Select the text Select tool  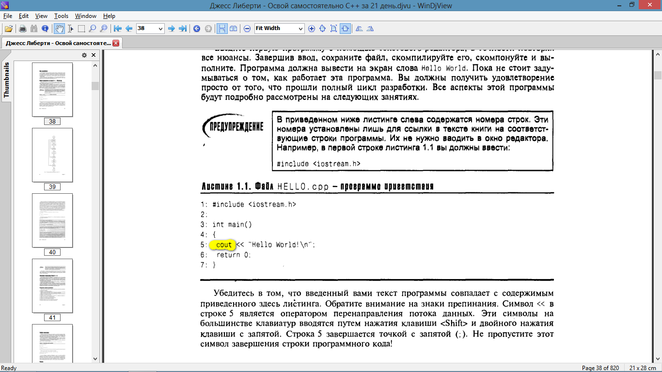point(70,29)
